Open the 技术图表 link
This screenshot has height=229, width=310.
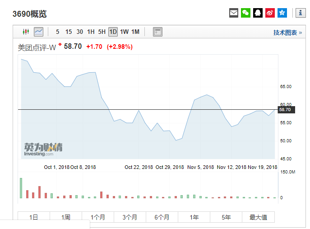point(287,33)
